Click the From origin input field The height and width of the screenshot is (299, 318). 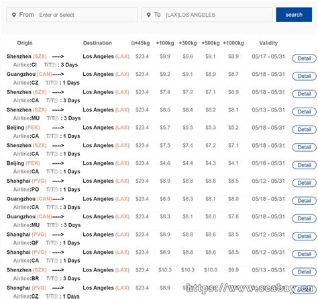click(x=72, y=15)
